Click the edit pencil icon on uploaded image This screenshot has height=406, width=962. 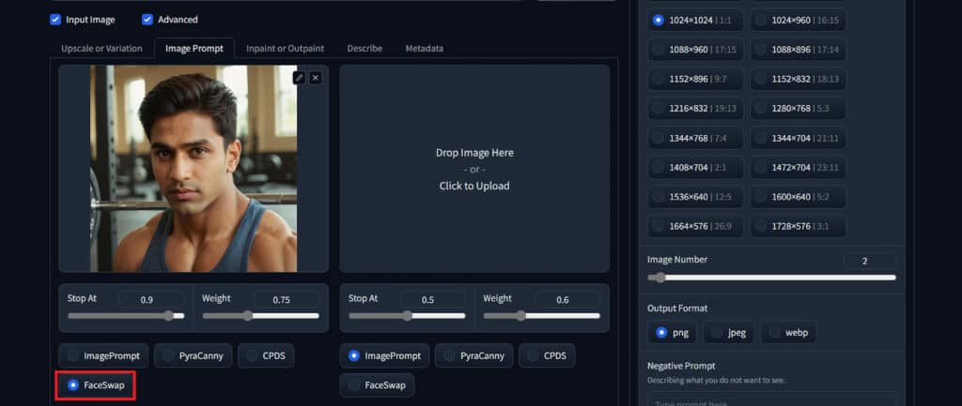tap(299, 78)
